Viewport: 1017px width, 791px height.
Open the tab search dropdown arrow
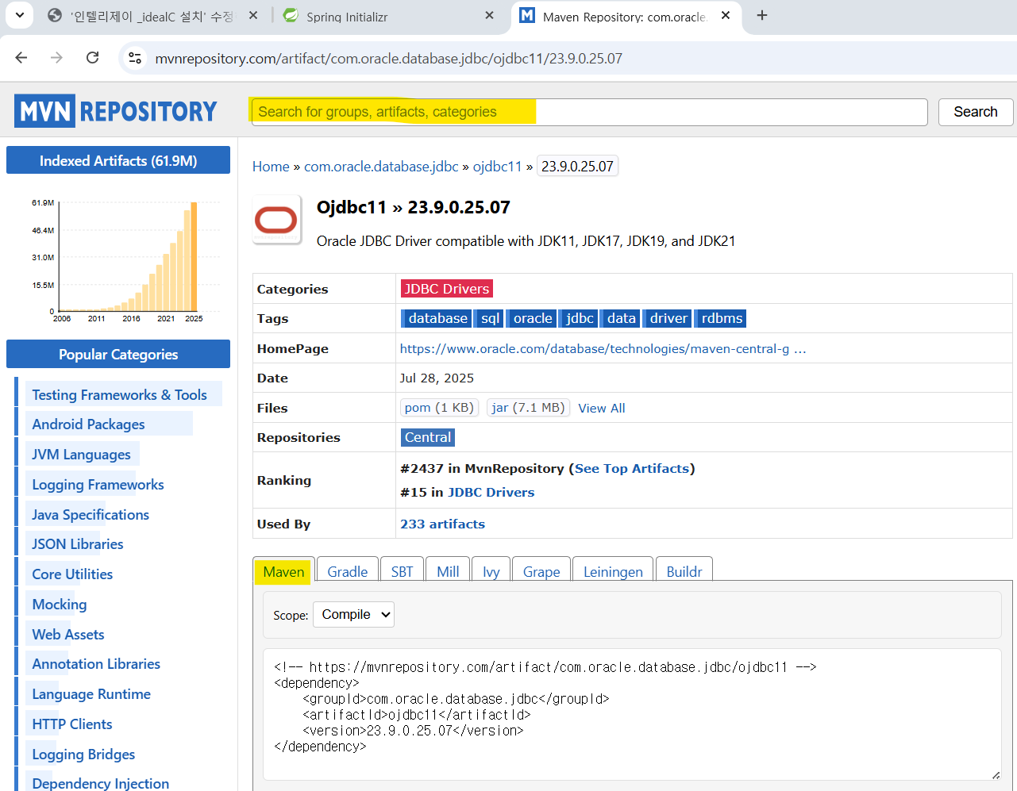click(19, 15)
